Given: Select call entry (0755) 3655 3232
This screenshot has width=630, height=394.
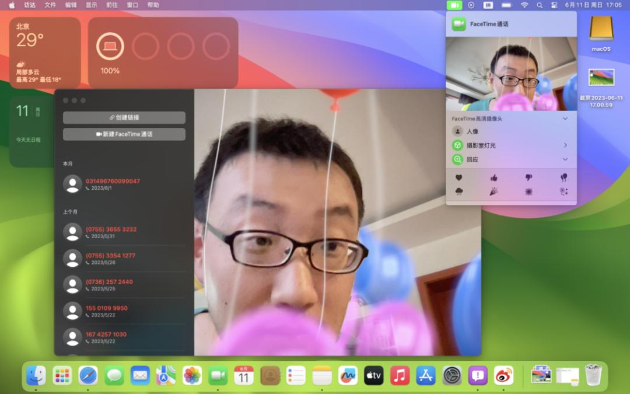Looking at the screenshot, I should pos(124,232).
